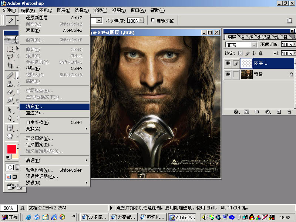Click the red foreground color swatch
This screenshot has height=222, width=296.
[x=12, y=149]
